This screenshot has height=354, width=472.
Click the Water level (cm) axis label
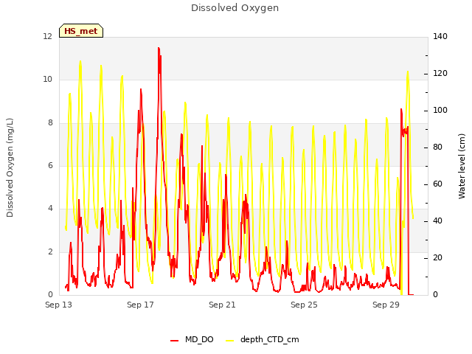point(462,166)
